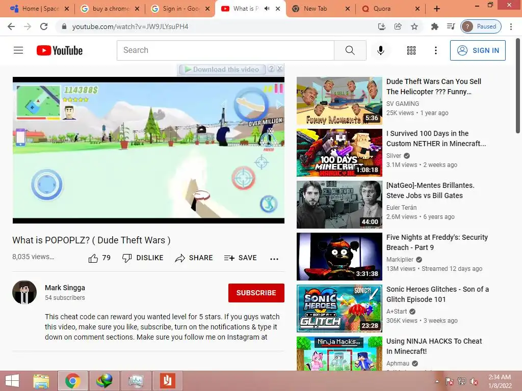Open the YouTube hamburger guide menu
Viewport: 522px width, 391px height.
(18, 50)
